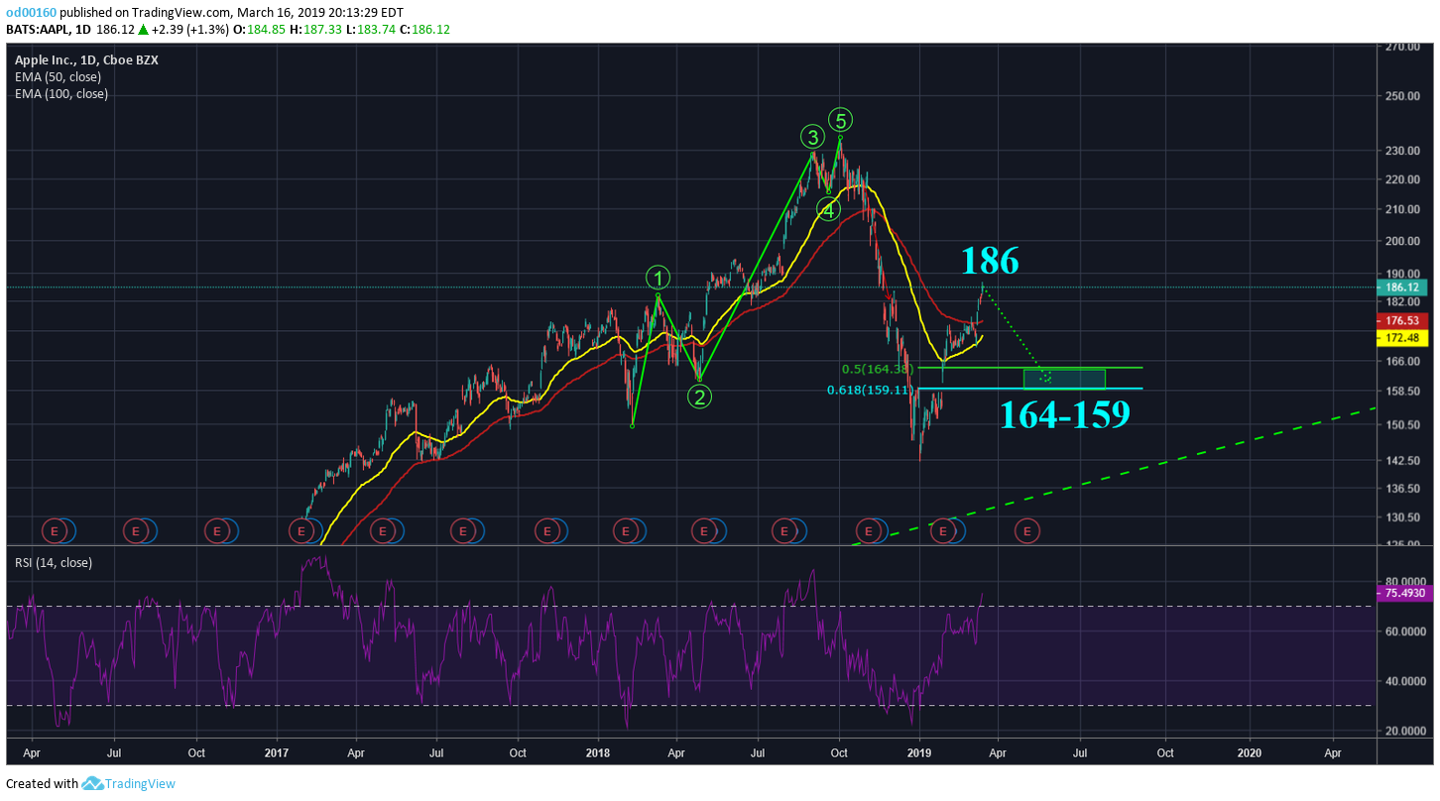Click the 2019 label on the time axis
The height and width of the screenshot is (801, 1440).
pyautogui.click(x=920, y=751)
